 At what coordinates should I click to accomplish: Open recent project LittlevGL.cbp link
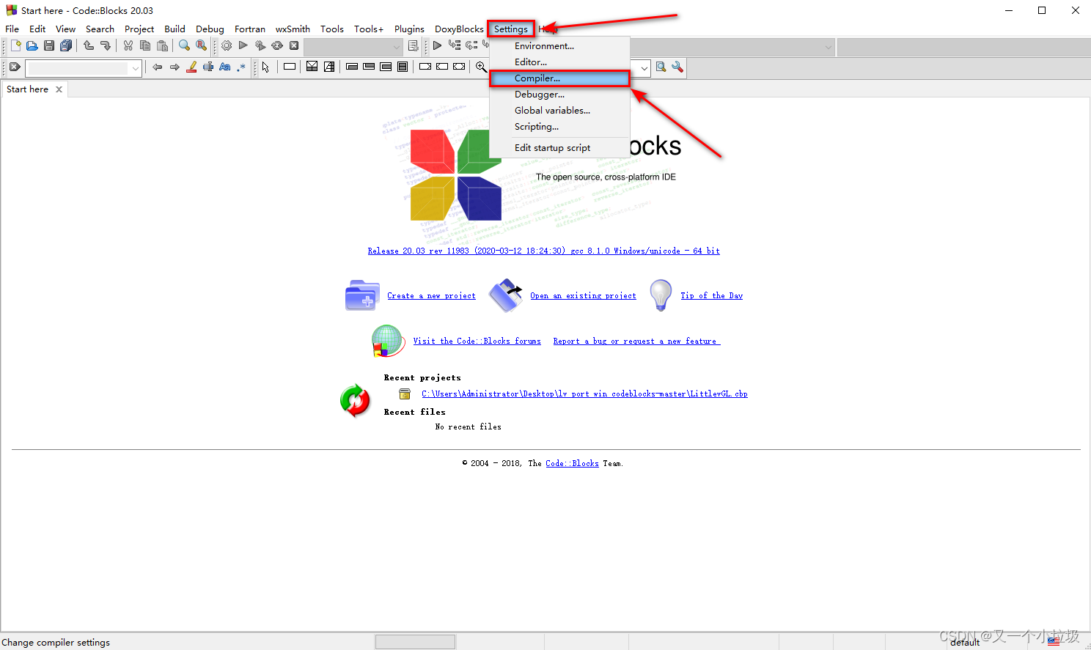pos(584,394)
